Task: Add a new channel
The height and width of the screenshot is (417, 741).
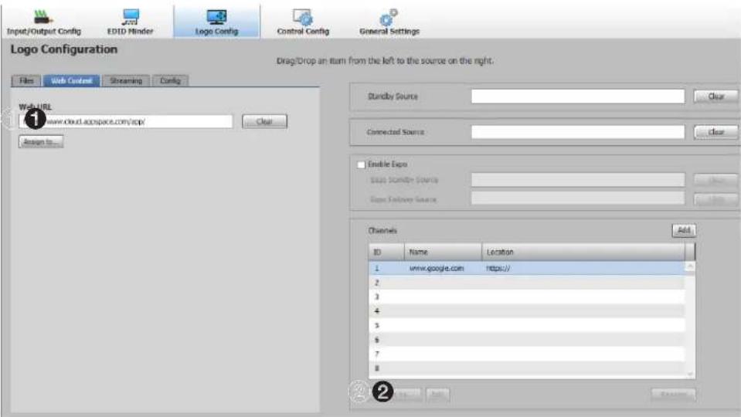Action: (x=683, y=230)
